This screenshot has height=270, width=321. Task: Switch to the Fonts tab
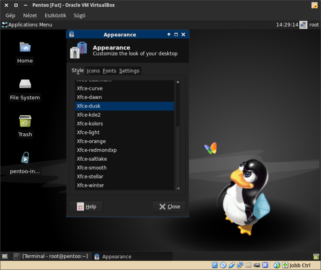point(109,71)
